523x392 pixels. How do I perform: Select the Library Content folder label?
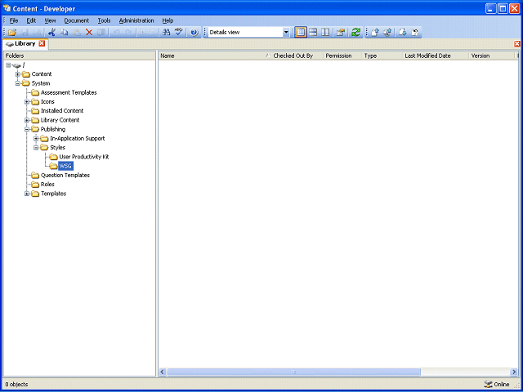(60, 120)
